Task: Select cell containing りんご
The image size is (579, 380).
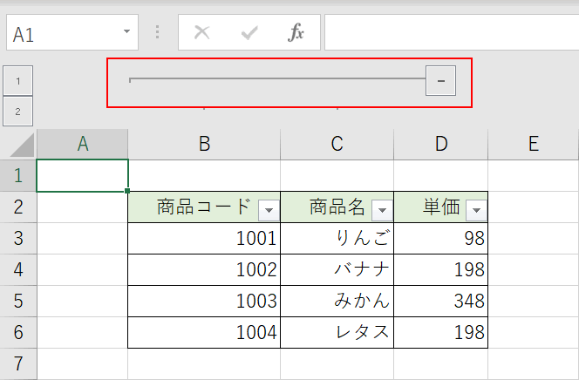Action: tap(337, 238)
